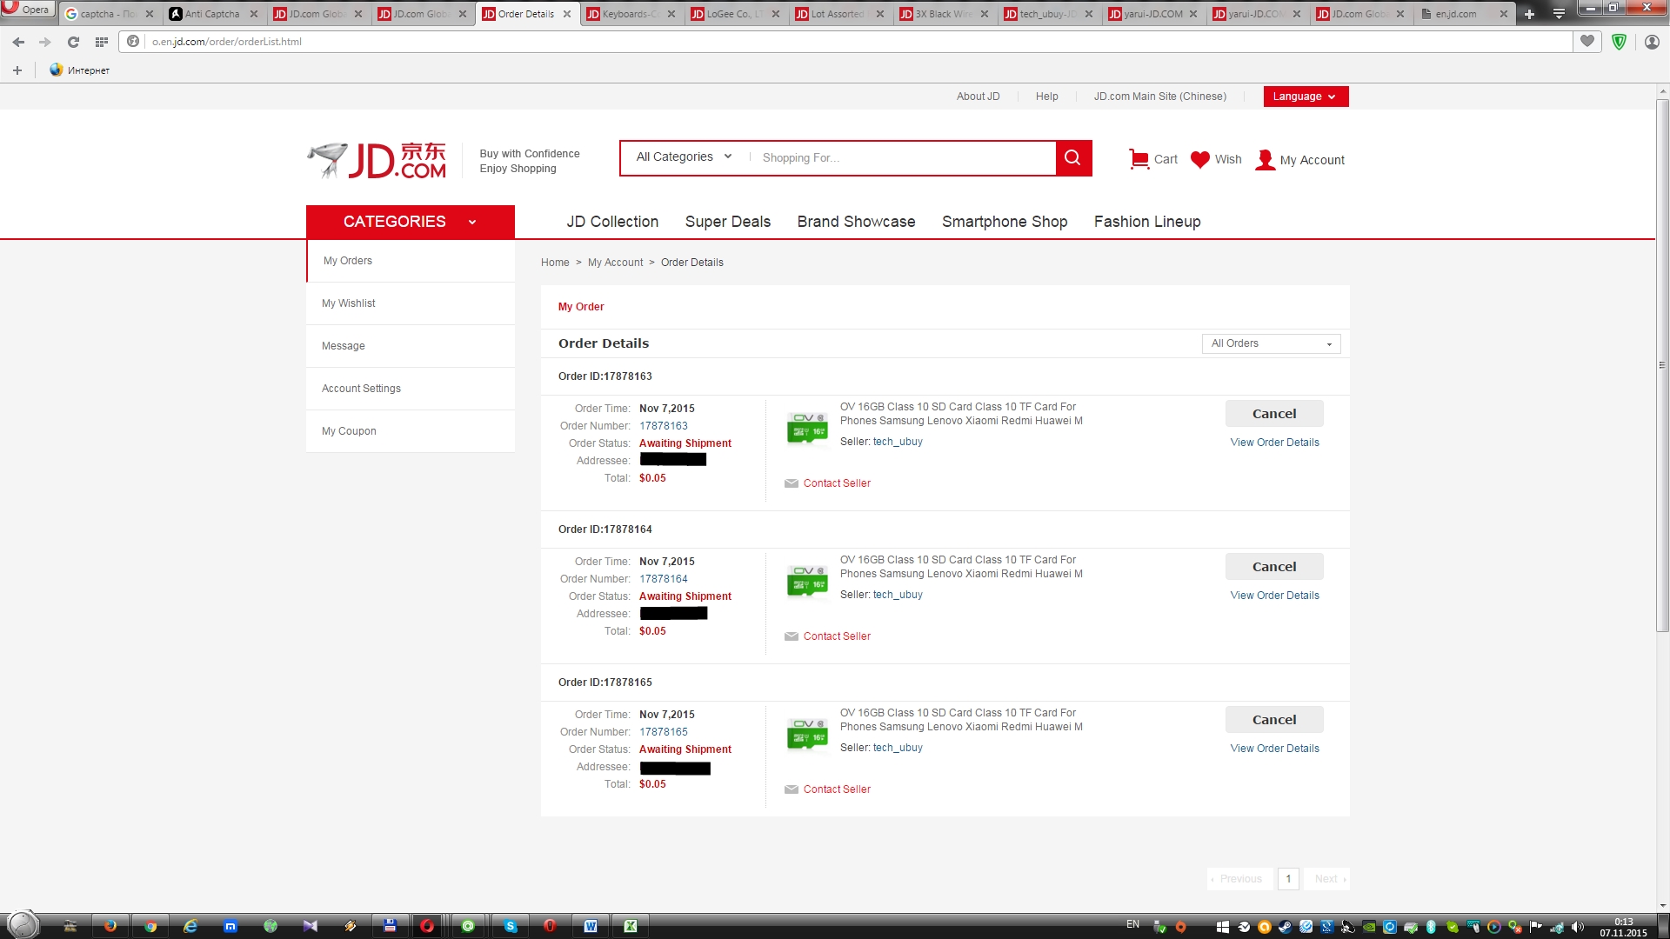Open Internet Explorer from the taskbar
The image size is (1670, 939).
click(190, 926)
